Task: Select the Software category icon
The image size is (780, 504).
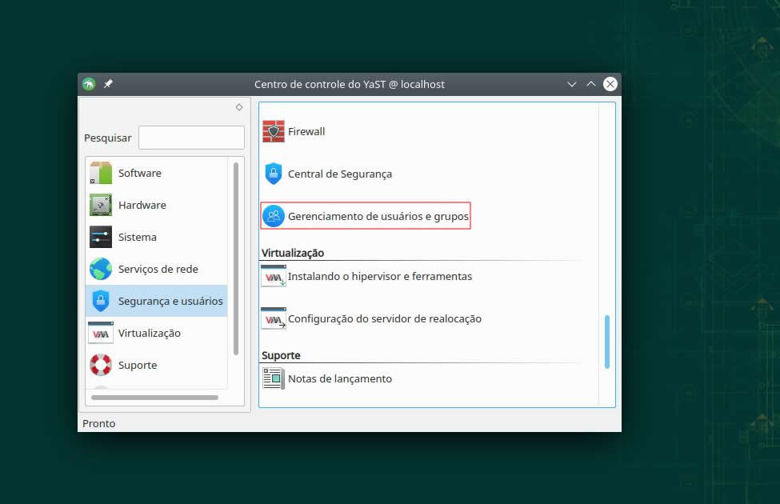Action: coord(101,173)
